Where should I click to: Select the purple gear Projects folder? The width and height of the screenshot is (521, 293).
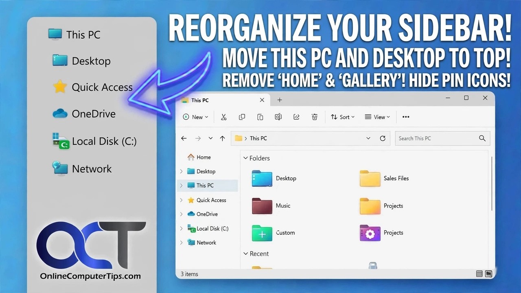coord(381,233)
